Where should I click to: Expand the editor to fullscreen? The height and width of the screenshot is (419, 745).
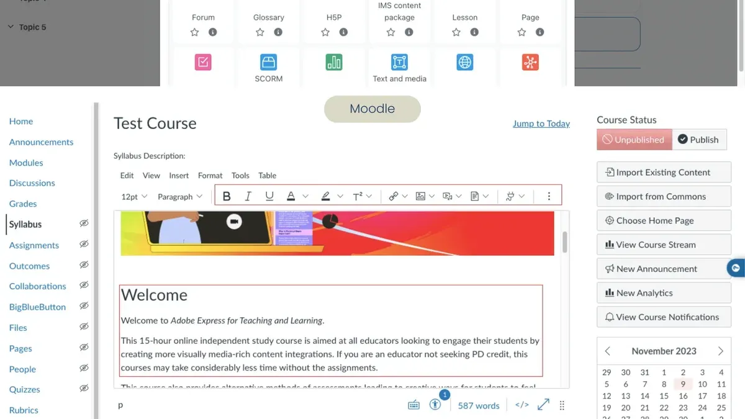pyautogui.click(x=543, y=405)
